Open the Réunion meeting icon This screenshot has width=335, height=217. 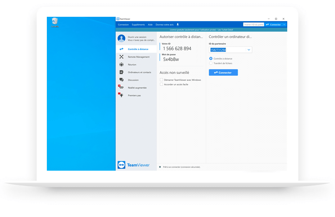click(x=121, y=64)
